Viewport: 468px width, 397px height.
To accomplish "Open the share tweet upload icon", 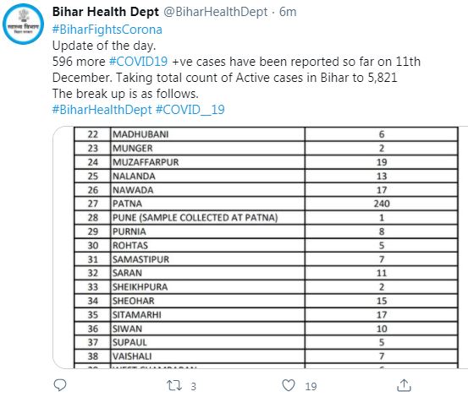I will [x=404, y=385].
